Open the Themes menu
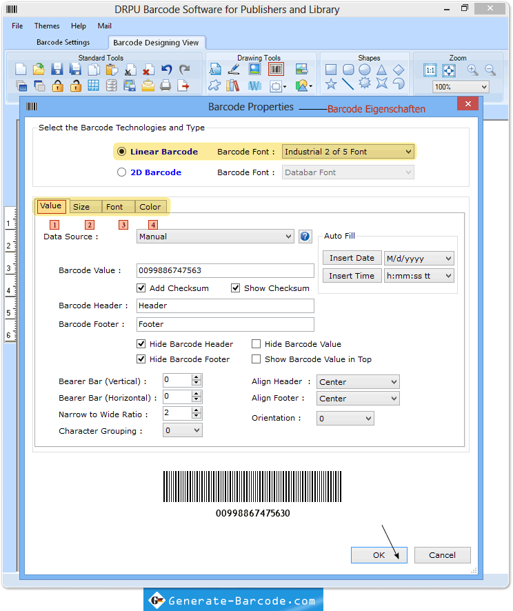The height and width of the screenshot is (611, 513). coord(47,26)
